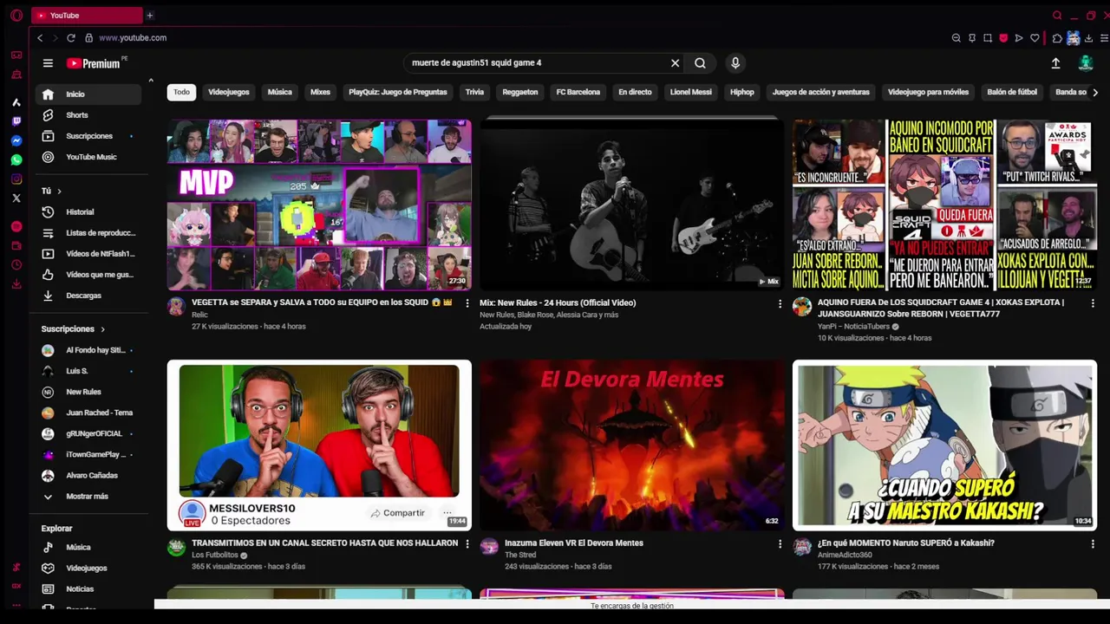
Task: Open the Opera GX main menu logo
Action: point(16,16)
